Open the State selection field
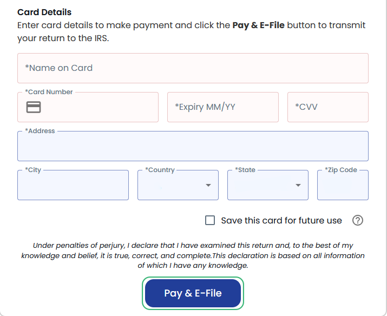 [x=262, y=186]
